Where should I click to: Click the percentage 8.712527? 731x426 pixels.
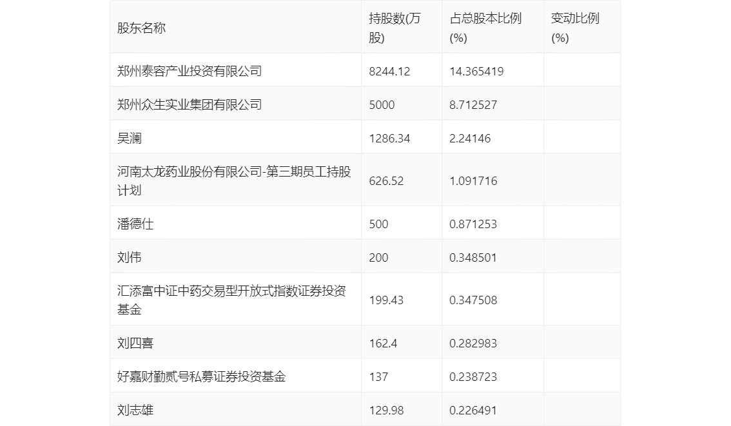tap(473, 105)
